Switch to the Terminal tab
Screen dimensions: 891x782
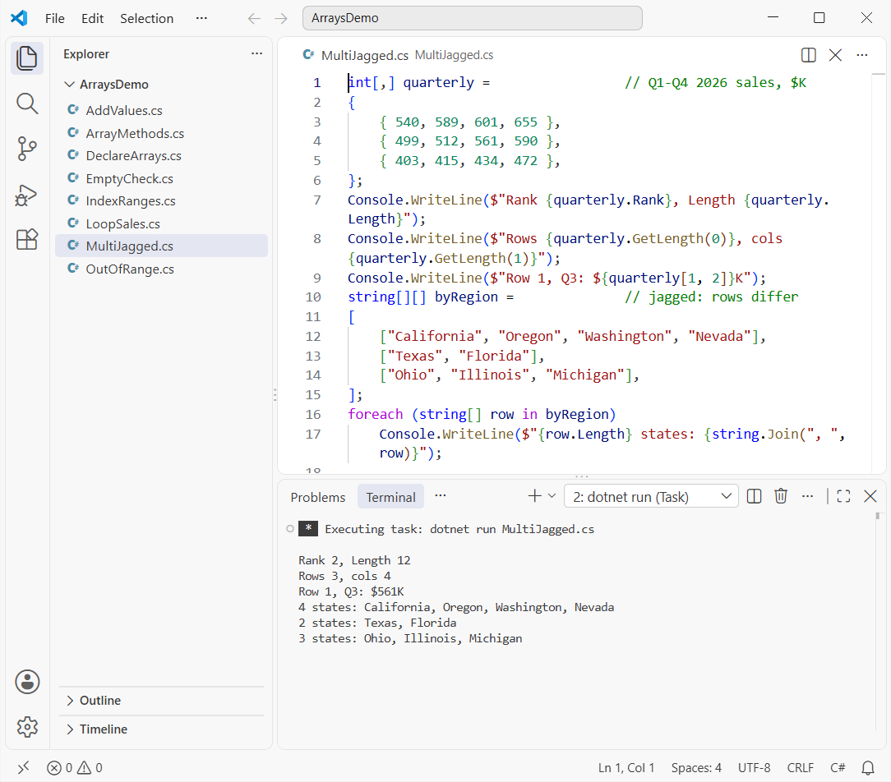click(x=390, y=498)
